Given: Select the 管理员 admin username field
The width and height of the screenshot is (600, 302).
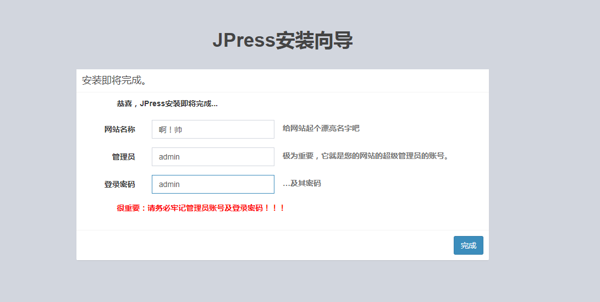Looking at the screenshot, I should click(213, 157).
